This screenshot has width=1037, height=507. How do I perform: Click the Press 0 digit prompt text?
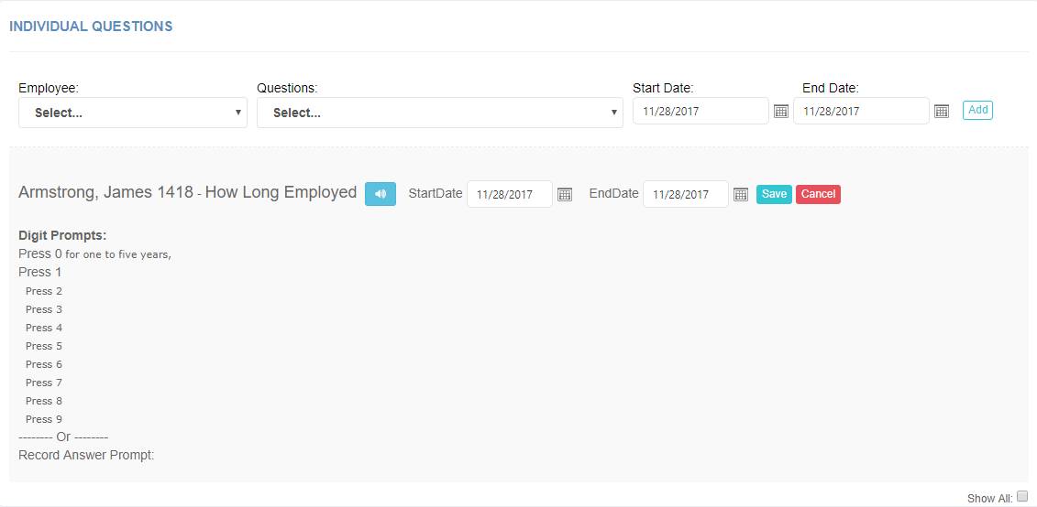pyautogui.click(x=94, y=254)
